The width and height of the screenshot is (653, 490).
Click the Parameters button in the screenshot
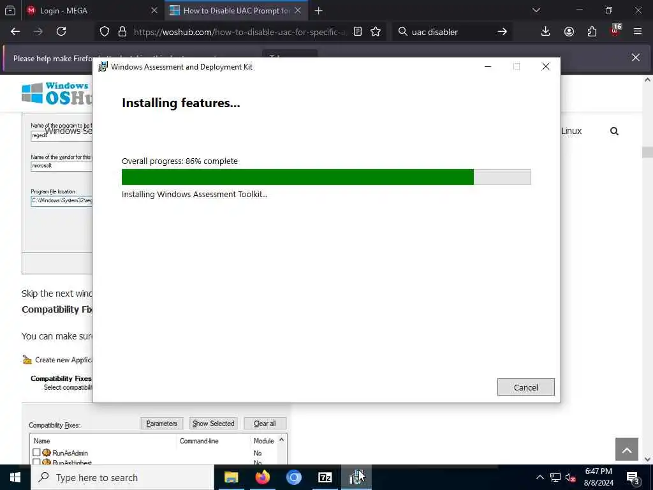click(161, 424)
